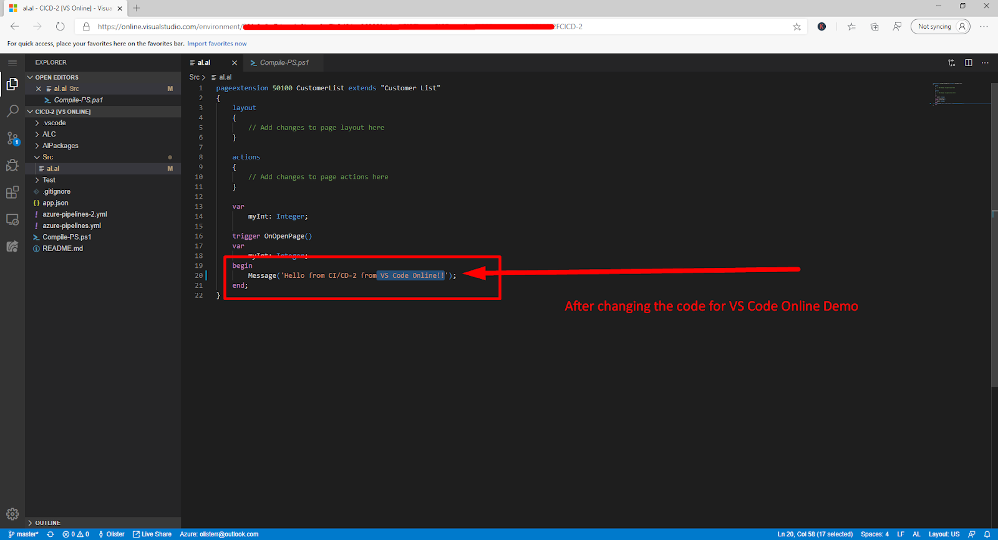
Task: Collapse the CICD-2 [VS ONLINE] section
Action: click(103, 111)
